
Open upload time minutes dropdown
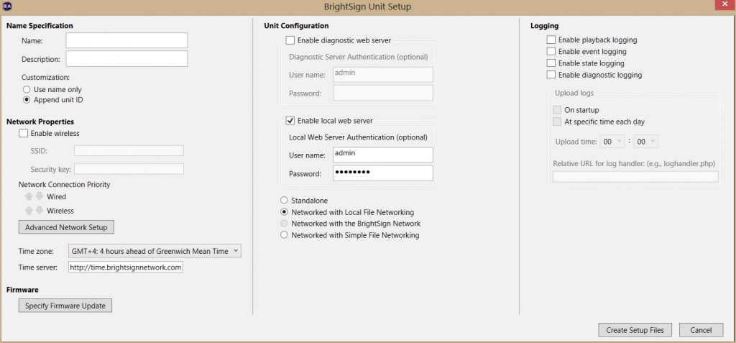click(x=646, y=142)
